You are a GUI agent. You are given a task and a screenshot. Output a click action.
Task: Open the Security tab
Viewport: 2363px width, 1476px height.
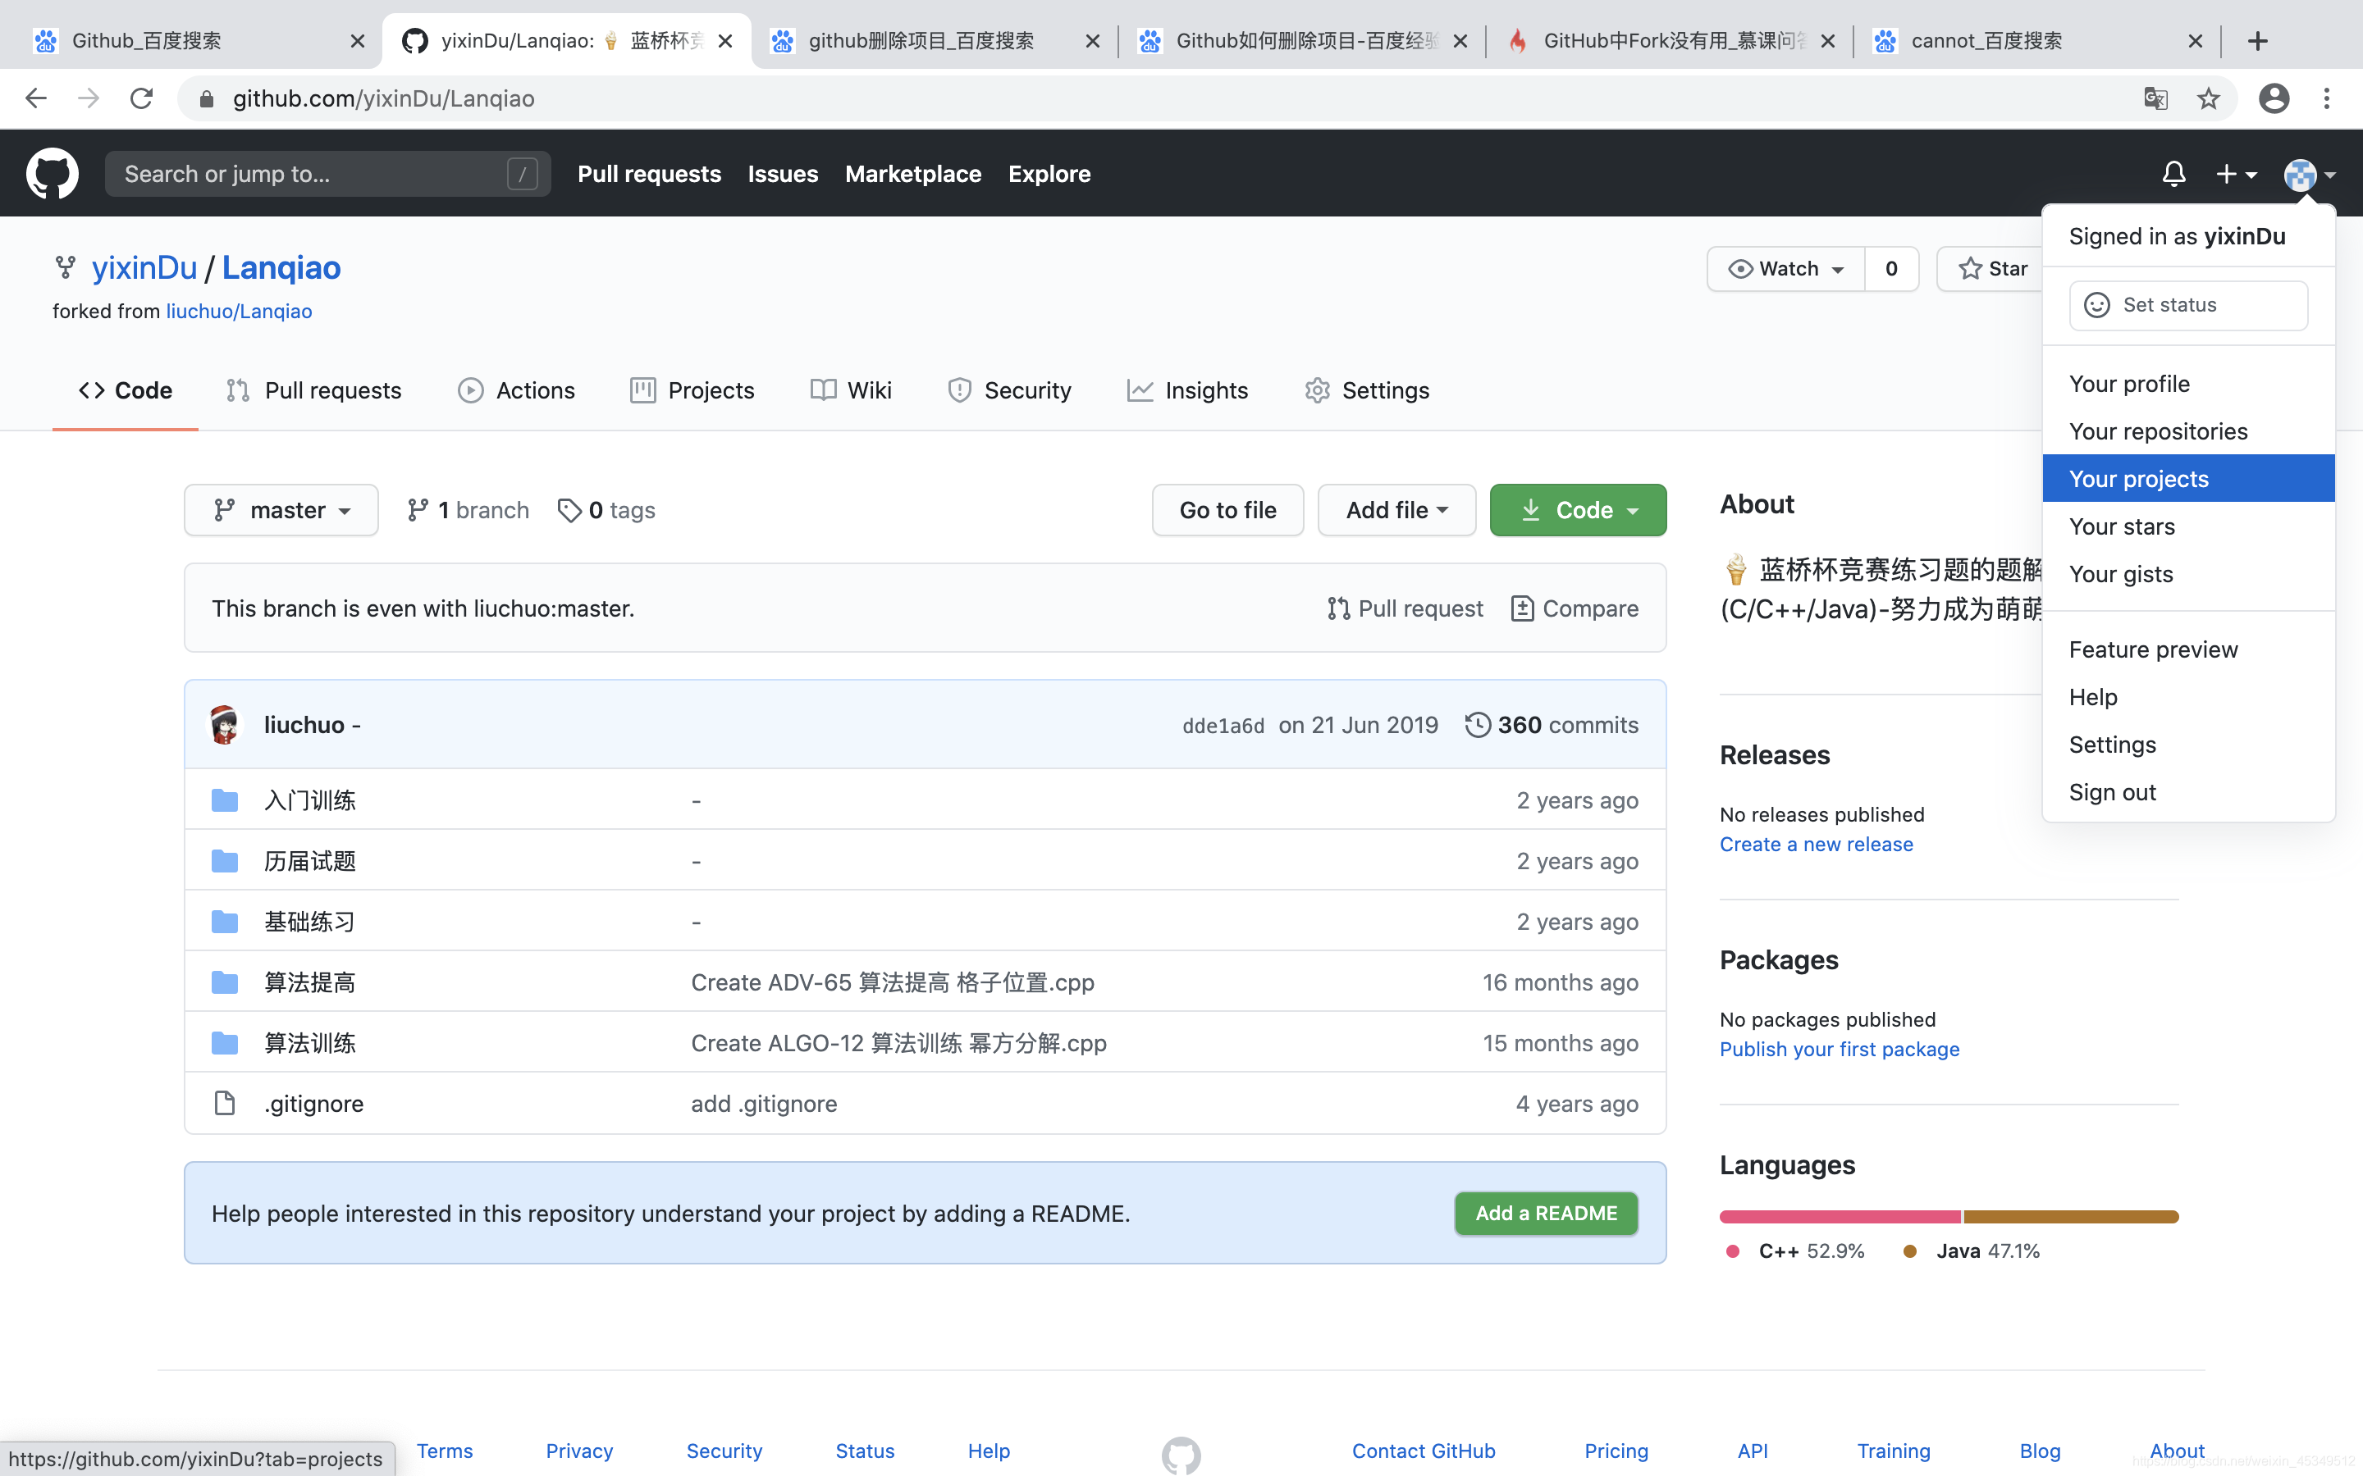click(1008, 390)
